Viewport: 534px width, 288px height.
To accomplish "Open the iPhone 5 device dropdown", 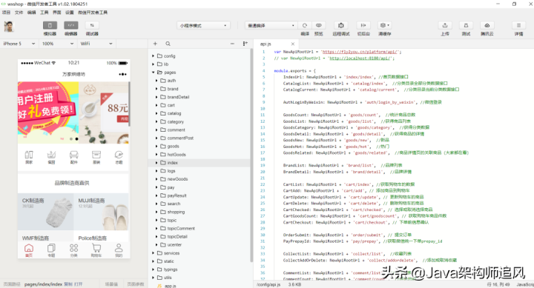I will [x=19, y=44].
